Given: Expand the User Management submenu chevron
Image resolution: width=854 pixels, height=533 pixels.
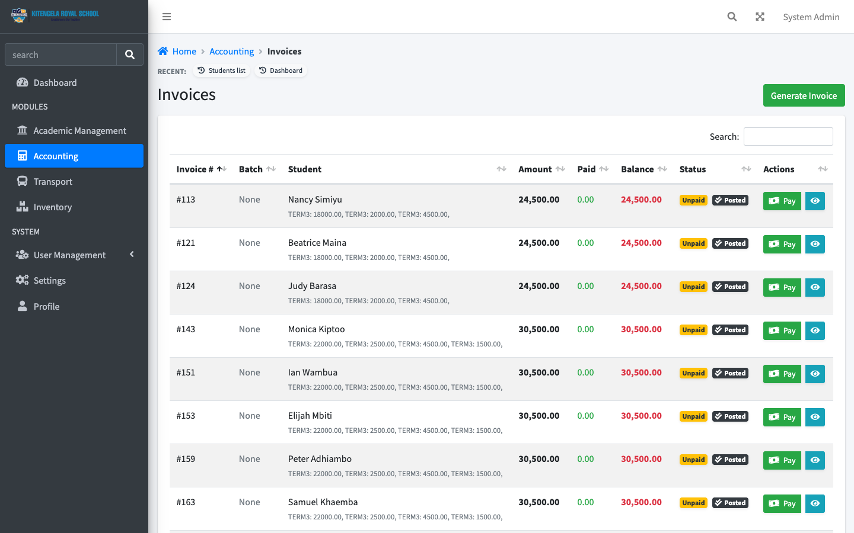Looking at the screenshot, I should pos(132,255).
